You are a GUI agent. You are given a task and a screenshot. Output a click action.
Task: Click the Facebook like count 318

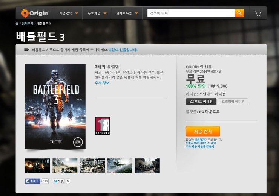coord(45,181)
